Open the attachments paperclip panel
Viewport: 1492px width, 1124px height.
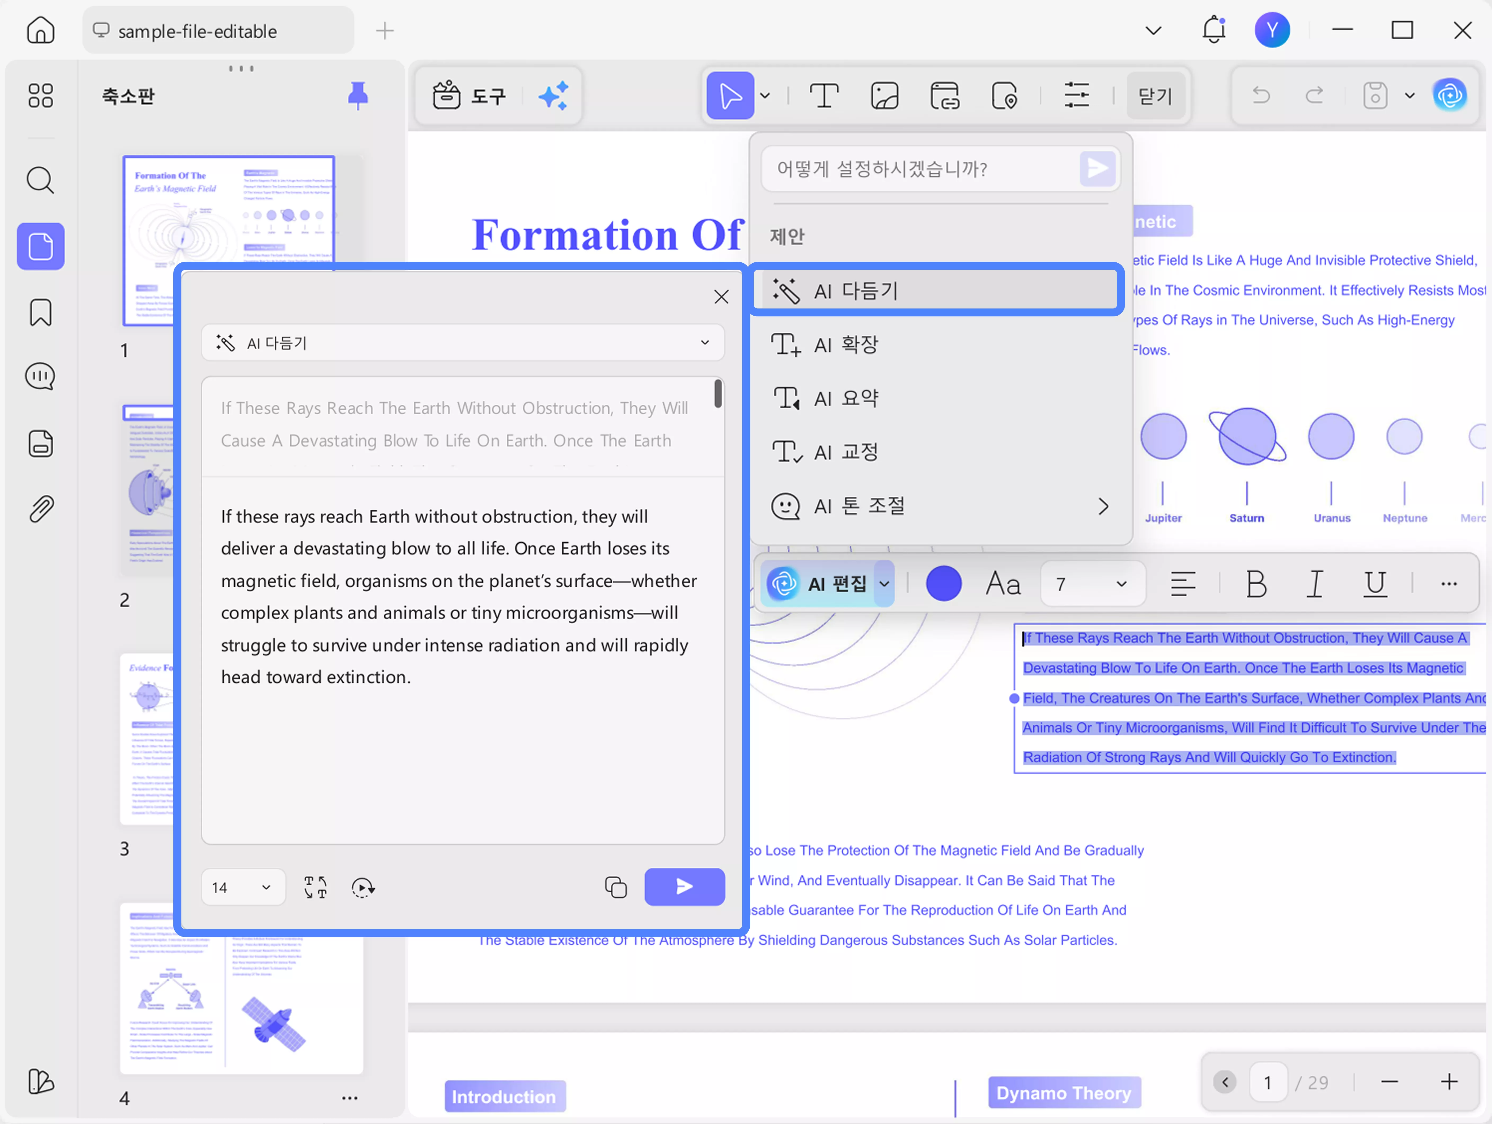(41, 508)
